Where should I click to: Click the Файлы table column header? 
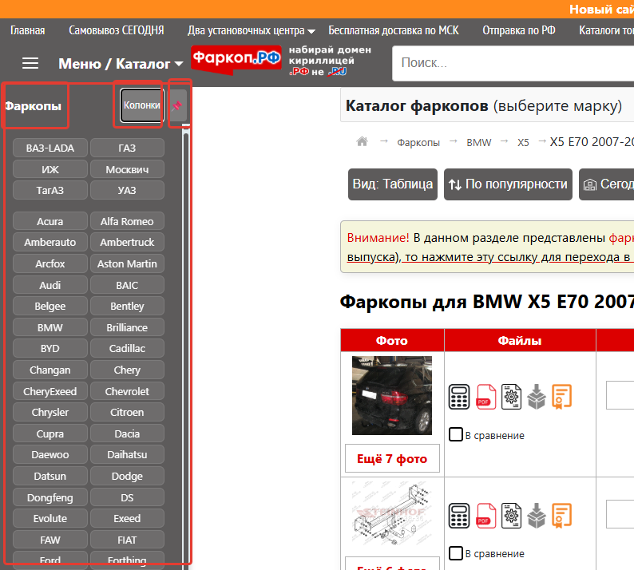pos(520,340)
